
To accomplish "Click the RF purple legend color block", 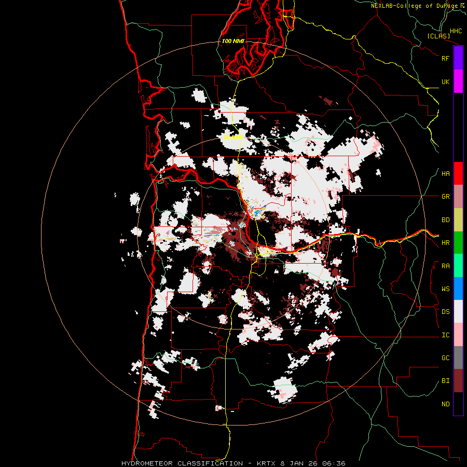I will [x=458, y=58].
